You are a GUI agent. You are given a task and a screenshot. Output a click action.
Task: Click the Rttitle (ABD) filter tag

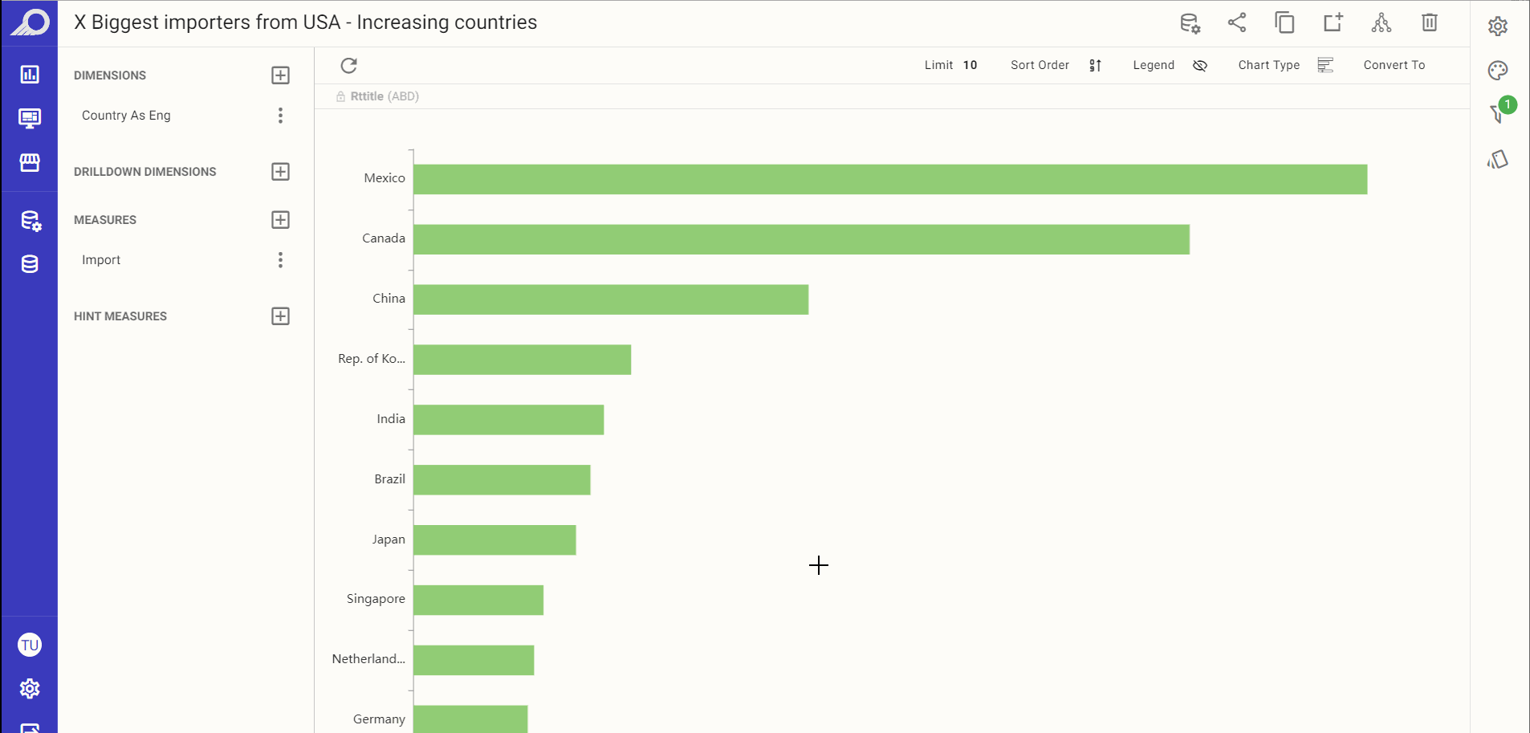click(x=378, y=96)
